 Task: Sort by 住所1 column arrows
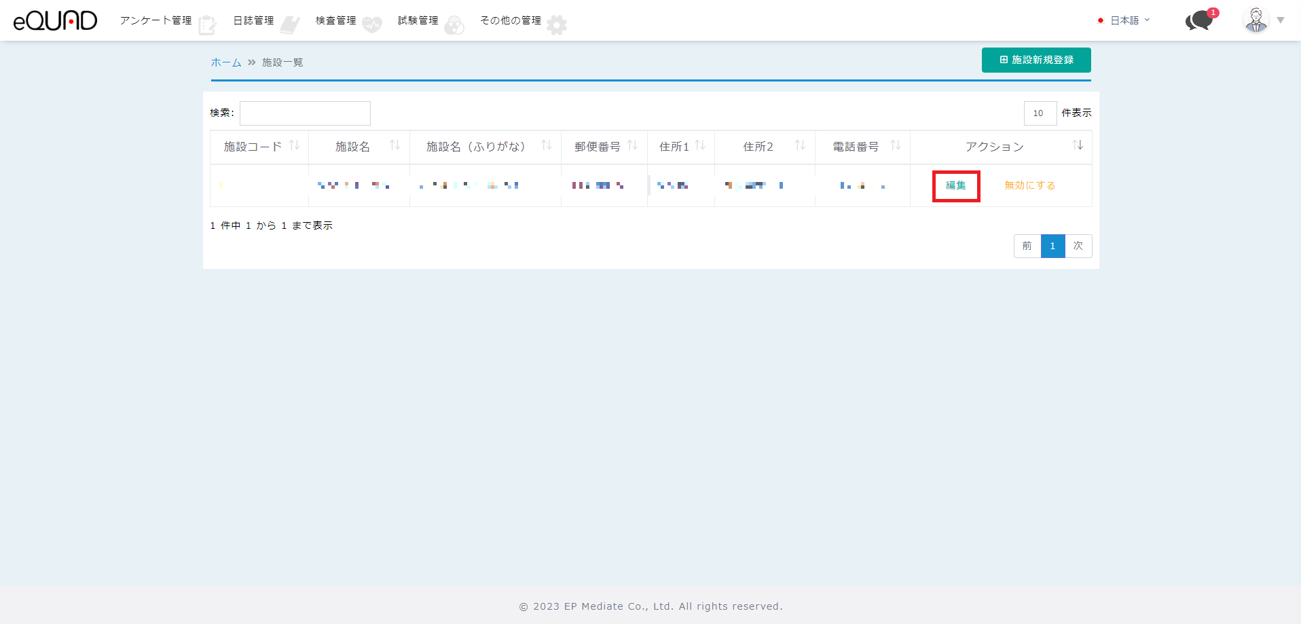[700, 145]
